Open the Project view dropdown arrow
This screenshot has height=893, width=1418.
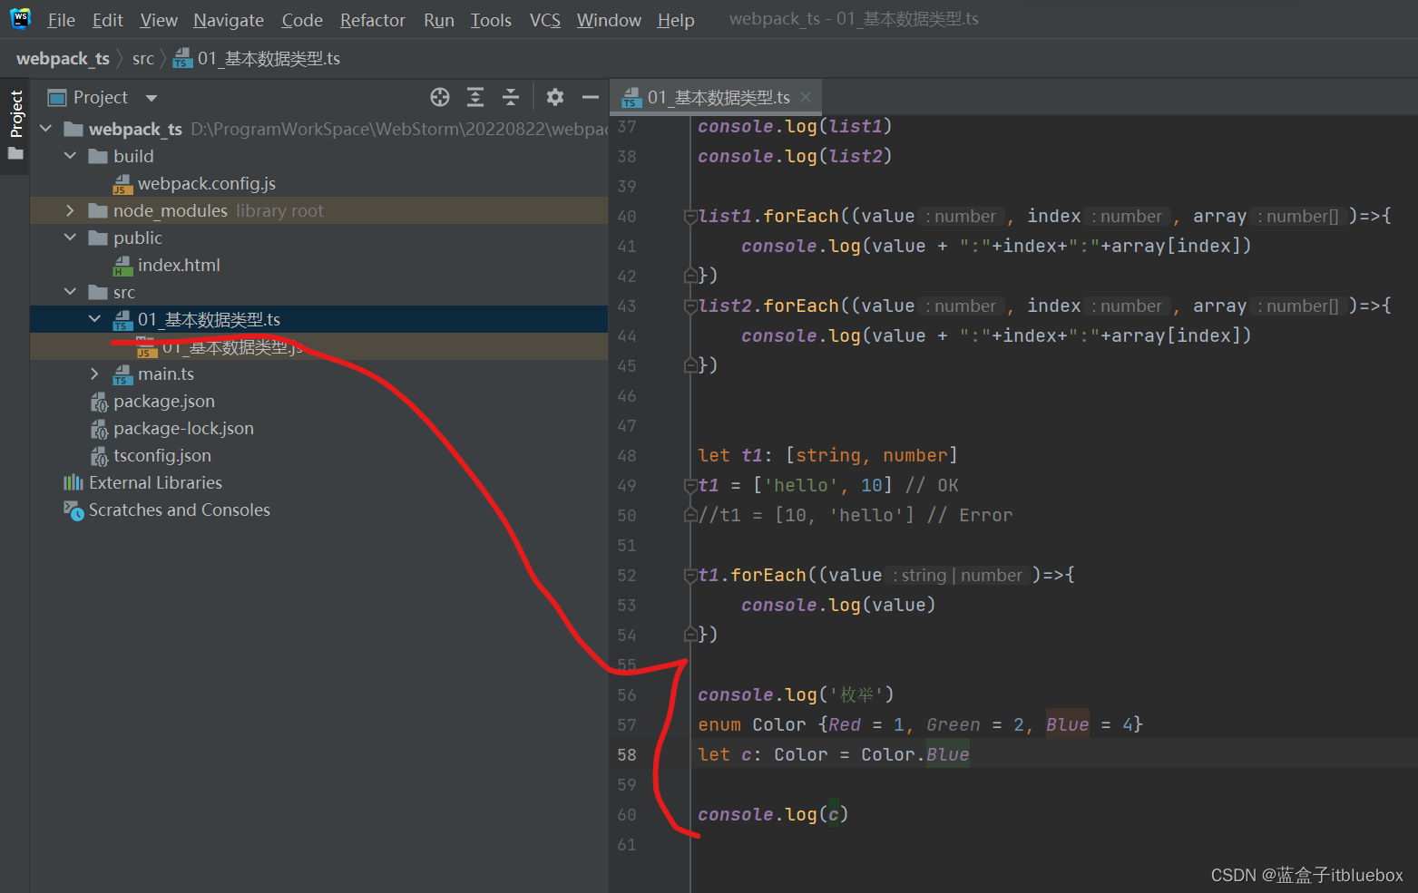click(152, 98)
